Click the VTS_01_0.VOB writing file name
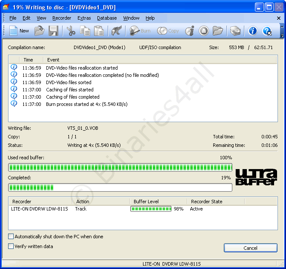The width and height of the screenshot is (286, 269). pyautogui.click(x=83, y=128)
